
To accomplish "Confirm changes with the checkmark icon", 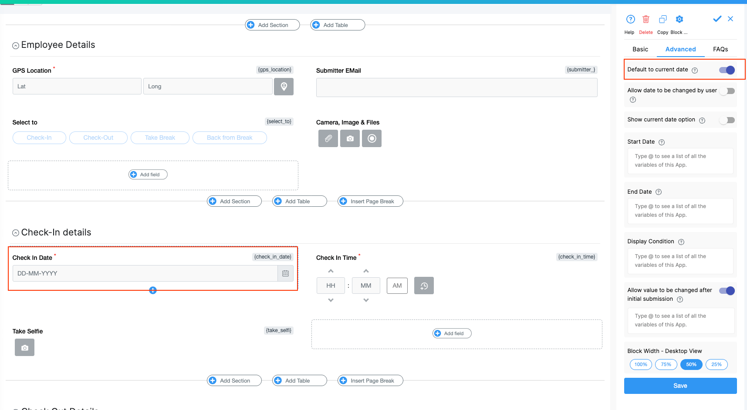I will [x=717, y=19].
